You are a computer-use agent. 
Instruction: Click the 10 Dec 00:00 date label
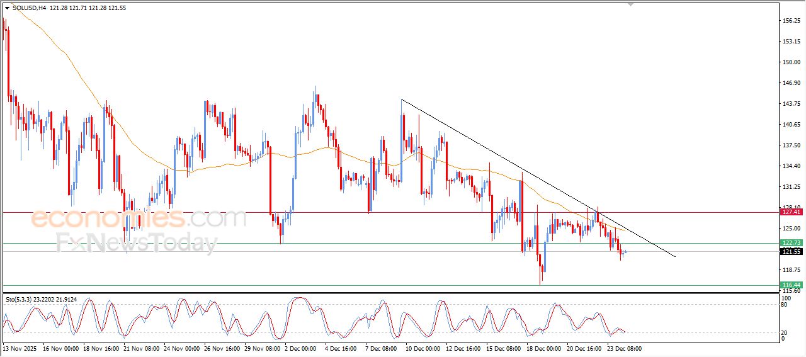pyautogui.click(x=423, y=348)
